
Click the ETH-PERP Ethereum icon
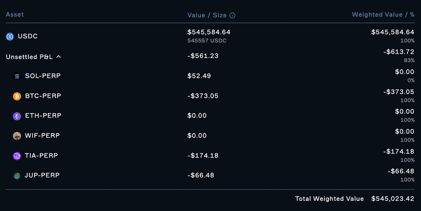[x=17, y=116]
